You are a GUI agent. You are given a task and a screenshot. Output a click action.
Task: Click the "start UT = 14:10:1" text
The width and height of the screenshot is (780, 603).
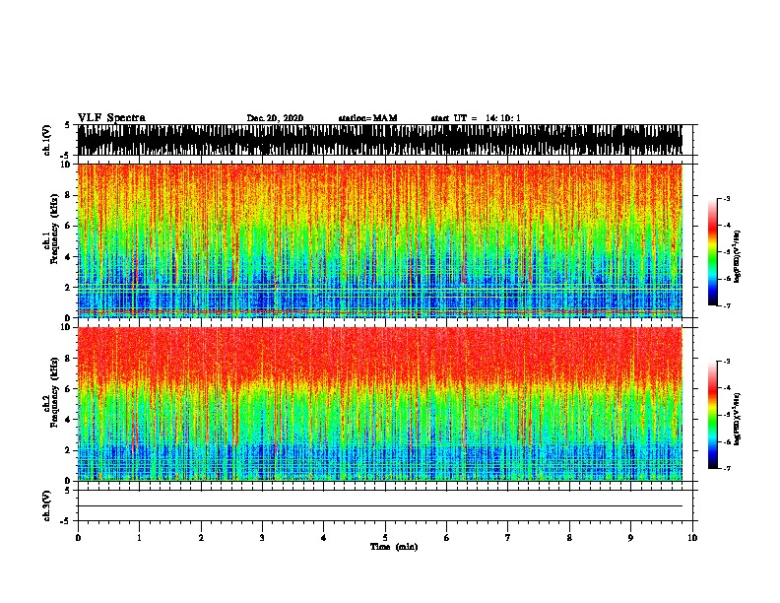point(476,118)
